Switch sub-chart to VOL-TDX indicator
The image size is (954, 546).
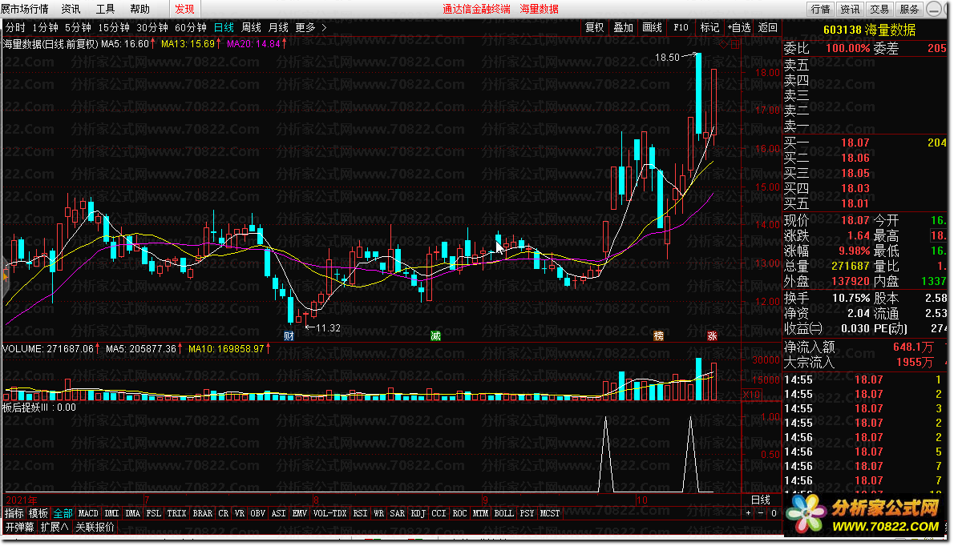(329, 513)
